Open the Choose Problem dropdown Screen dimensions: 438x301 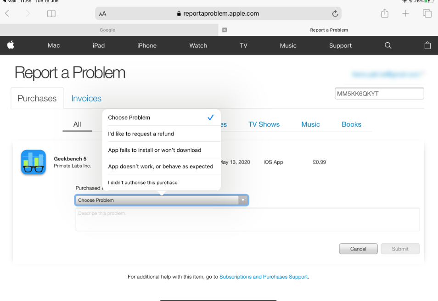point(162,200)
